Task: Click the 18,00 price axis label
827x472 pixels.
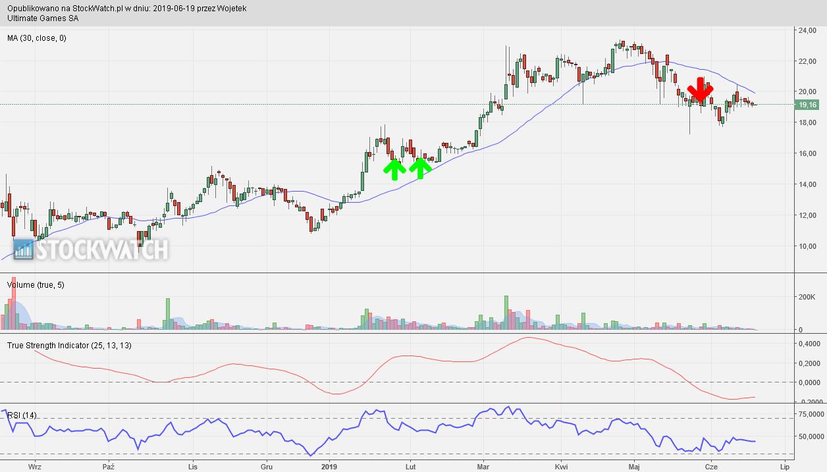Action: pyautogui.click(x=807, y=123)
